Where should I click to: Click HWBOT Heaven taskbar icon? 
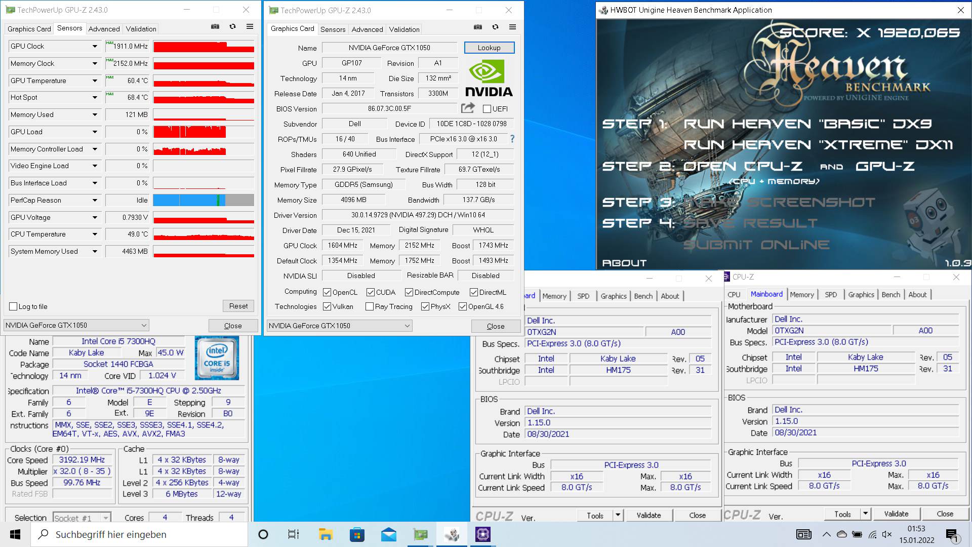[x=452, y=534]
